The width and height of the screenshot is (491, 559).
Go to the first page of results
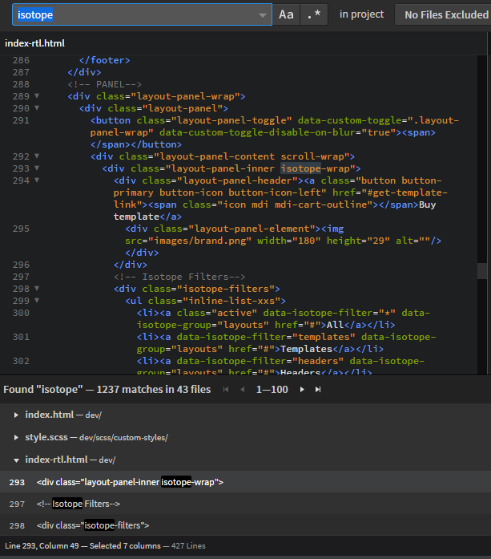(225, 390)
